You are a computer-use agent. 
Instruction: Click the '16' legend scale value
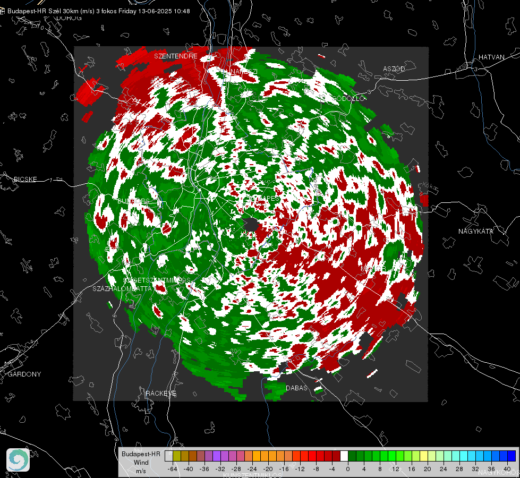[x=412, y=469]
